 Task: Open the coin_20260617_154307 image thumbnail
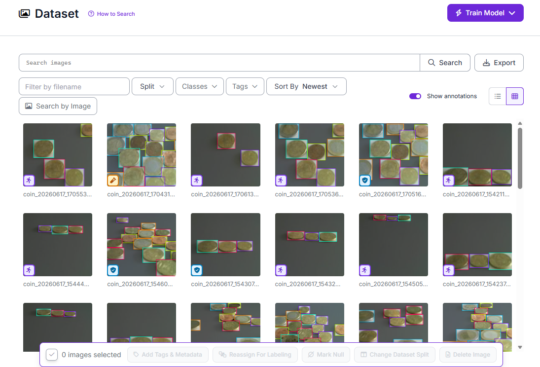tap(225, 245)
